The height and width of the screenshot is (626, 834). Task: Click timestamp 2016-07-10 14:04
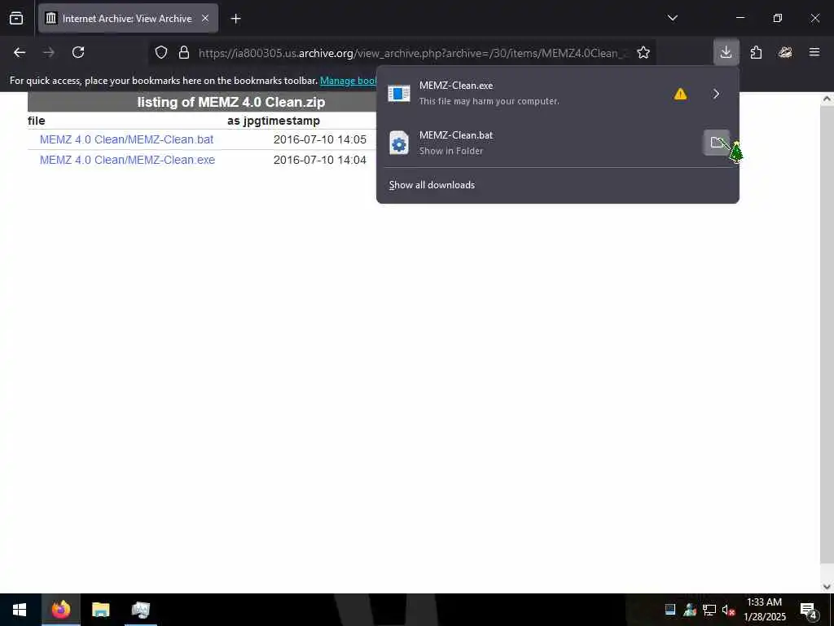319,160
